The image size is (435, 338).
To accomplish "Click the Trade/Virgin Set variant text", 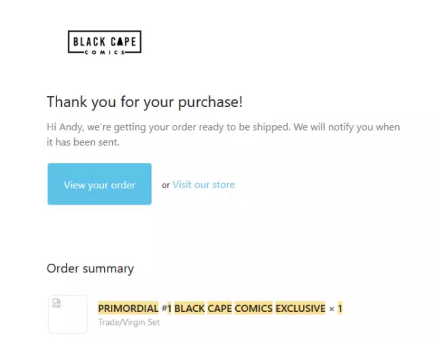I will tap(129, 322).
